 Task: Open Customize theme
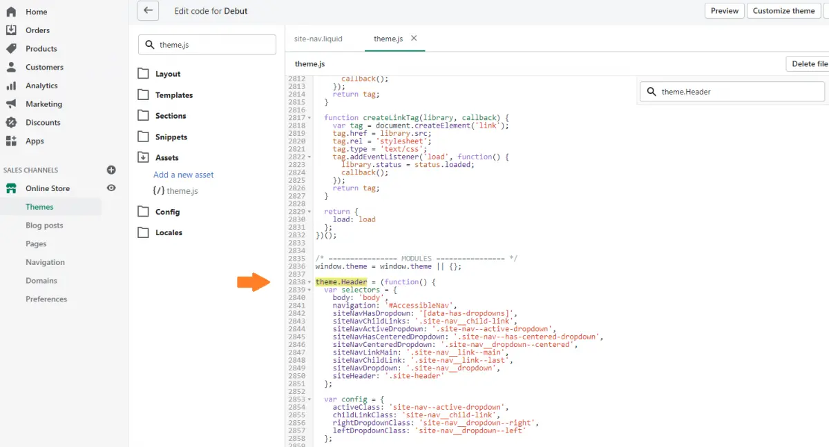783,10
